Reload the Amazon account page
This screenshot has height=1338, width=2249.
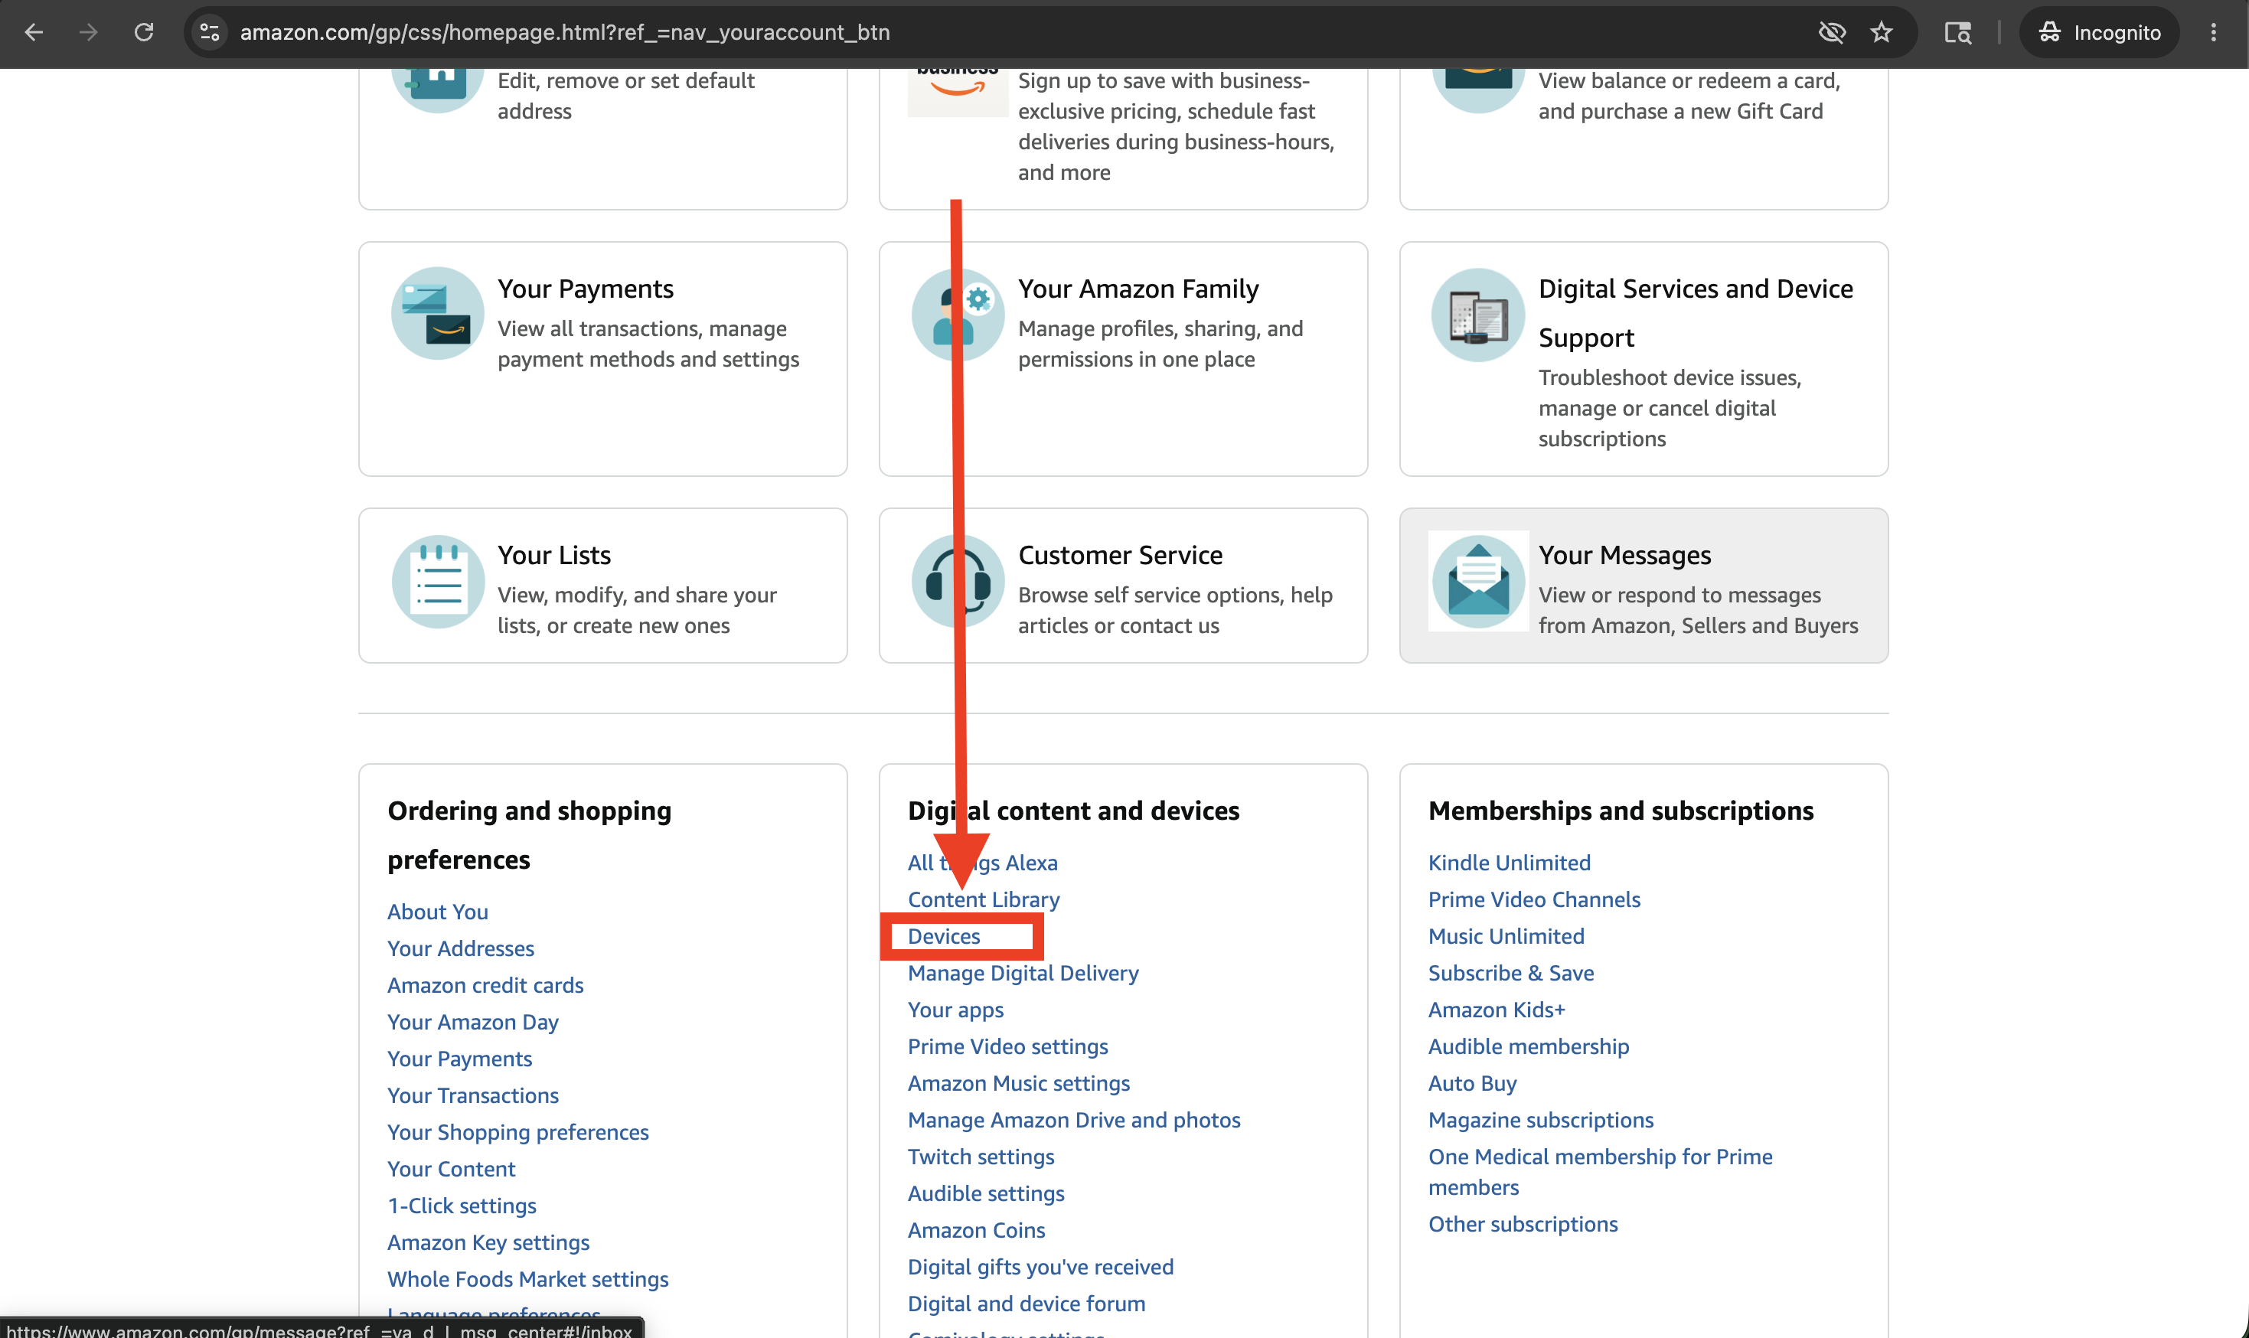point(144,32)
